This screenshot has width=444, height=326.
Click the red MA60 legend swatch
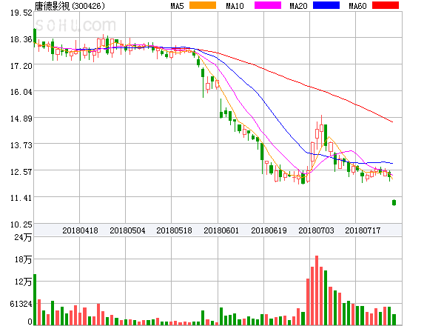click(386, 5)
